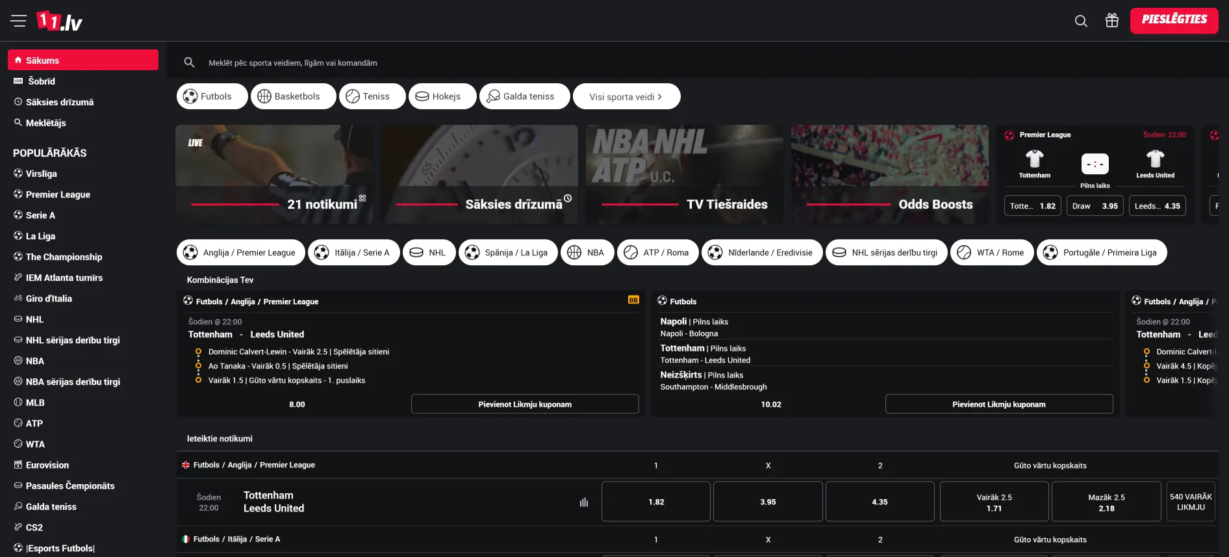Open the NBA league chip
Screen dimensions: 1229x557
click(587, 252)
